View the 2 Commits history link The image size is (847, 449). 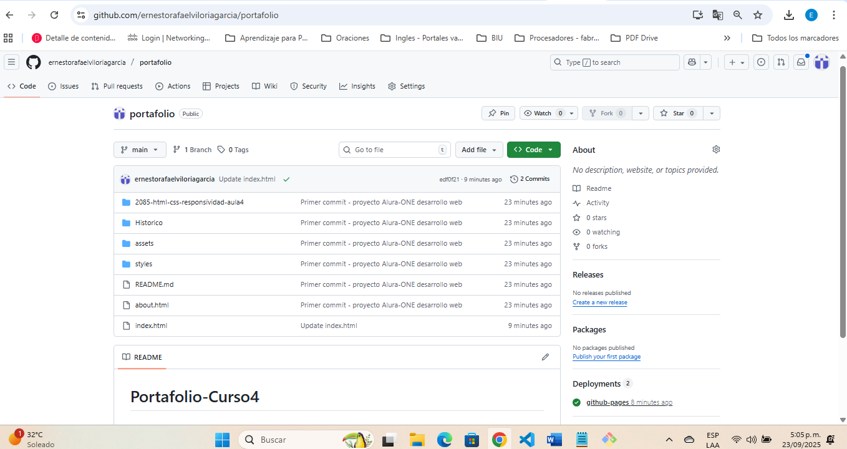pyautogui.click(x=530, y=179)
